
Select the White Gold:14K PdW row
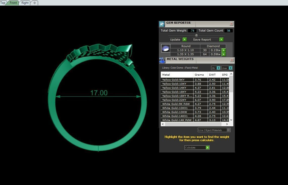(195, 120)
